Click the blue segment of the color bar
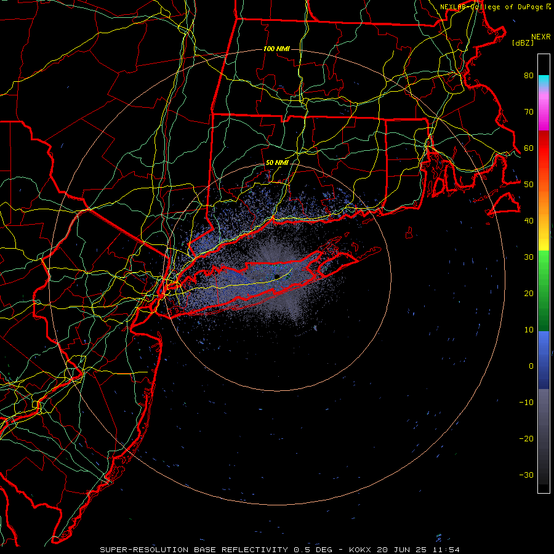Viewport: 554px width, 554px height. tap(544, 359)
